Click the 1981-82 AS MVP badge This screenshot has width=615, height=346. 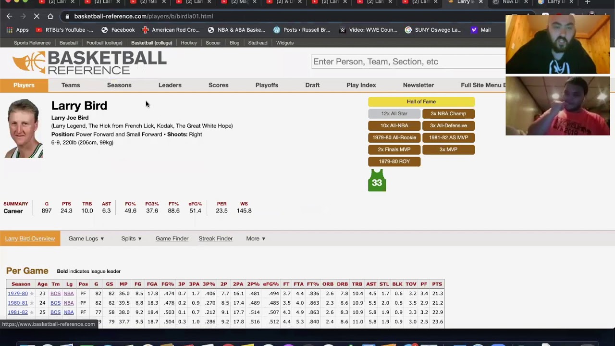[448, 137]
